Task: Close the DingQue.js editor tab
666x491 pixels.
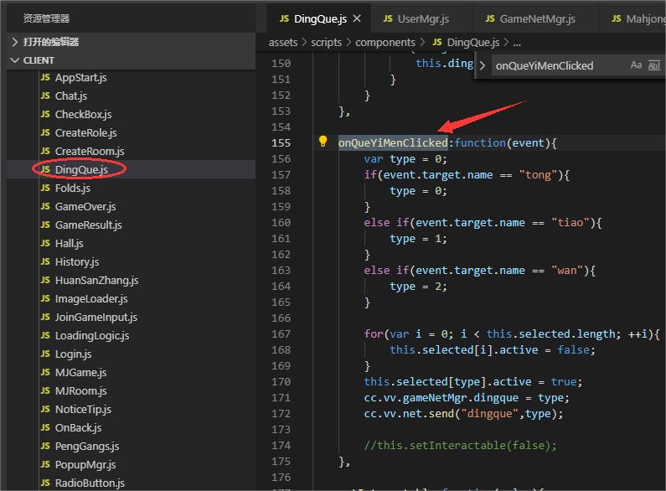Action: pos(357,18)
